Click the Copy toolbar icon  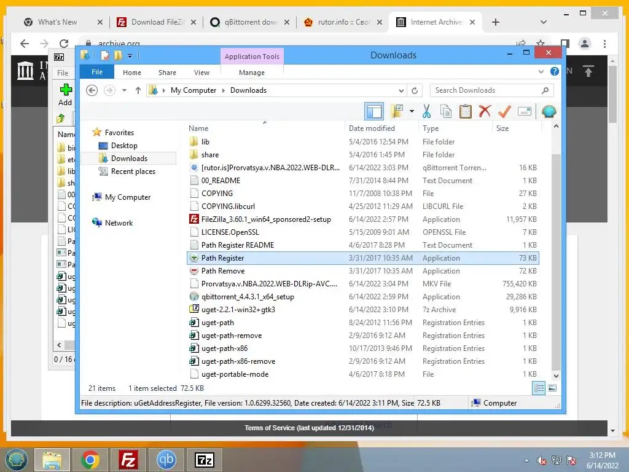[x=446, y=111]
